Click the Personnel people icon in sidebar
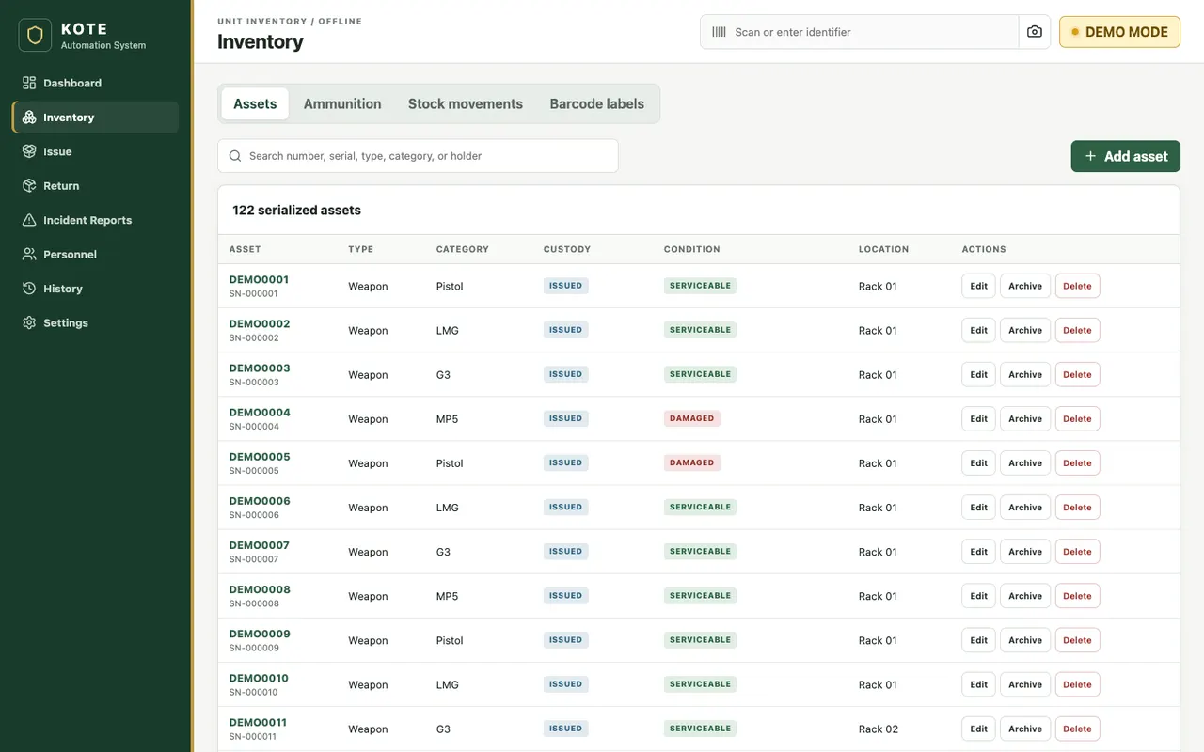Viewport: 1204px width, 752px height. (29, 255)
